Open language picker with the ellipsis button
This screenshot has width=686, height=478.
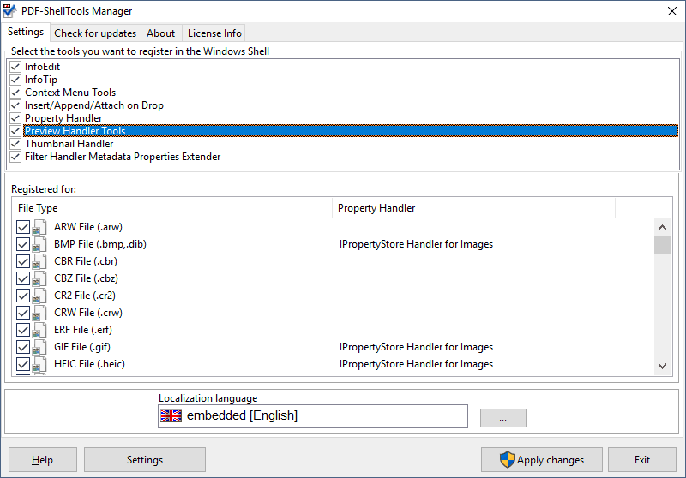[502, 417]
